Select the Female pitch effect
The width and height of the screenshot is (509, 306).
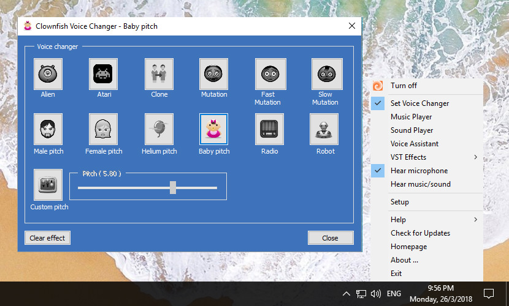103,129
